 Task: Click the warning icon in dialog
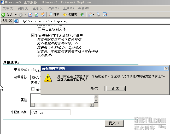tap(48, 78)
